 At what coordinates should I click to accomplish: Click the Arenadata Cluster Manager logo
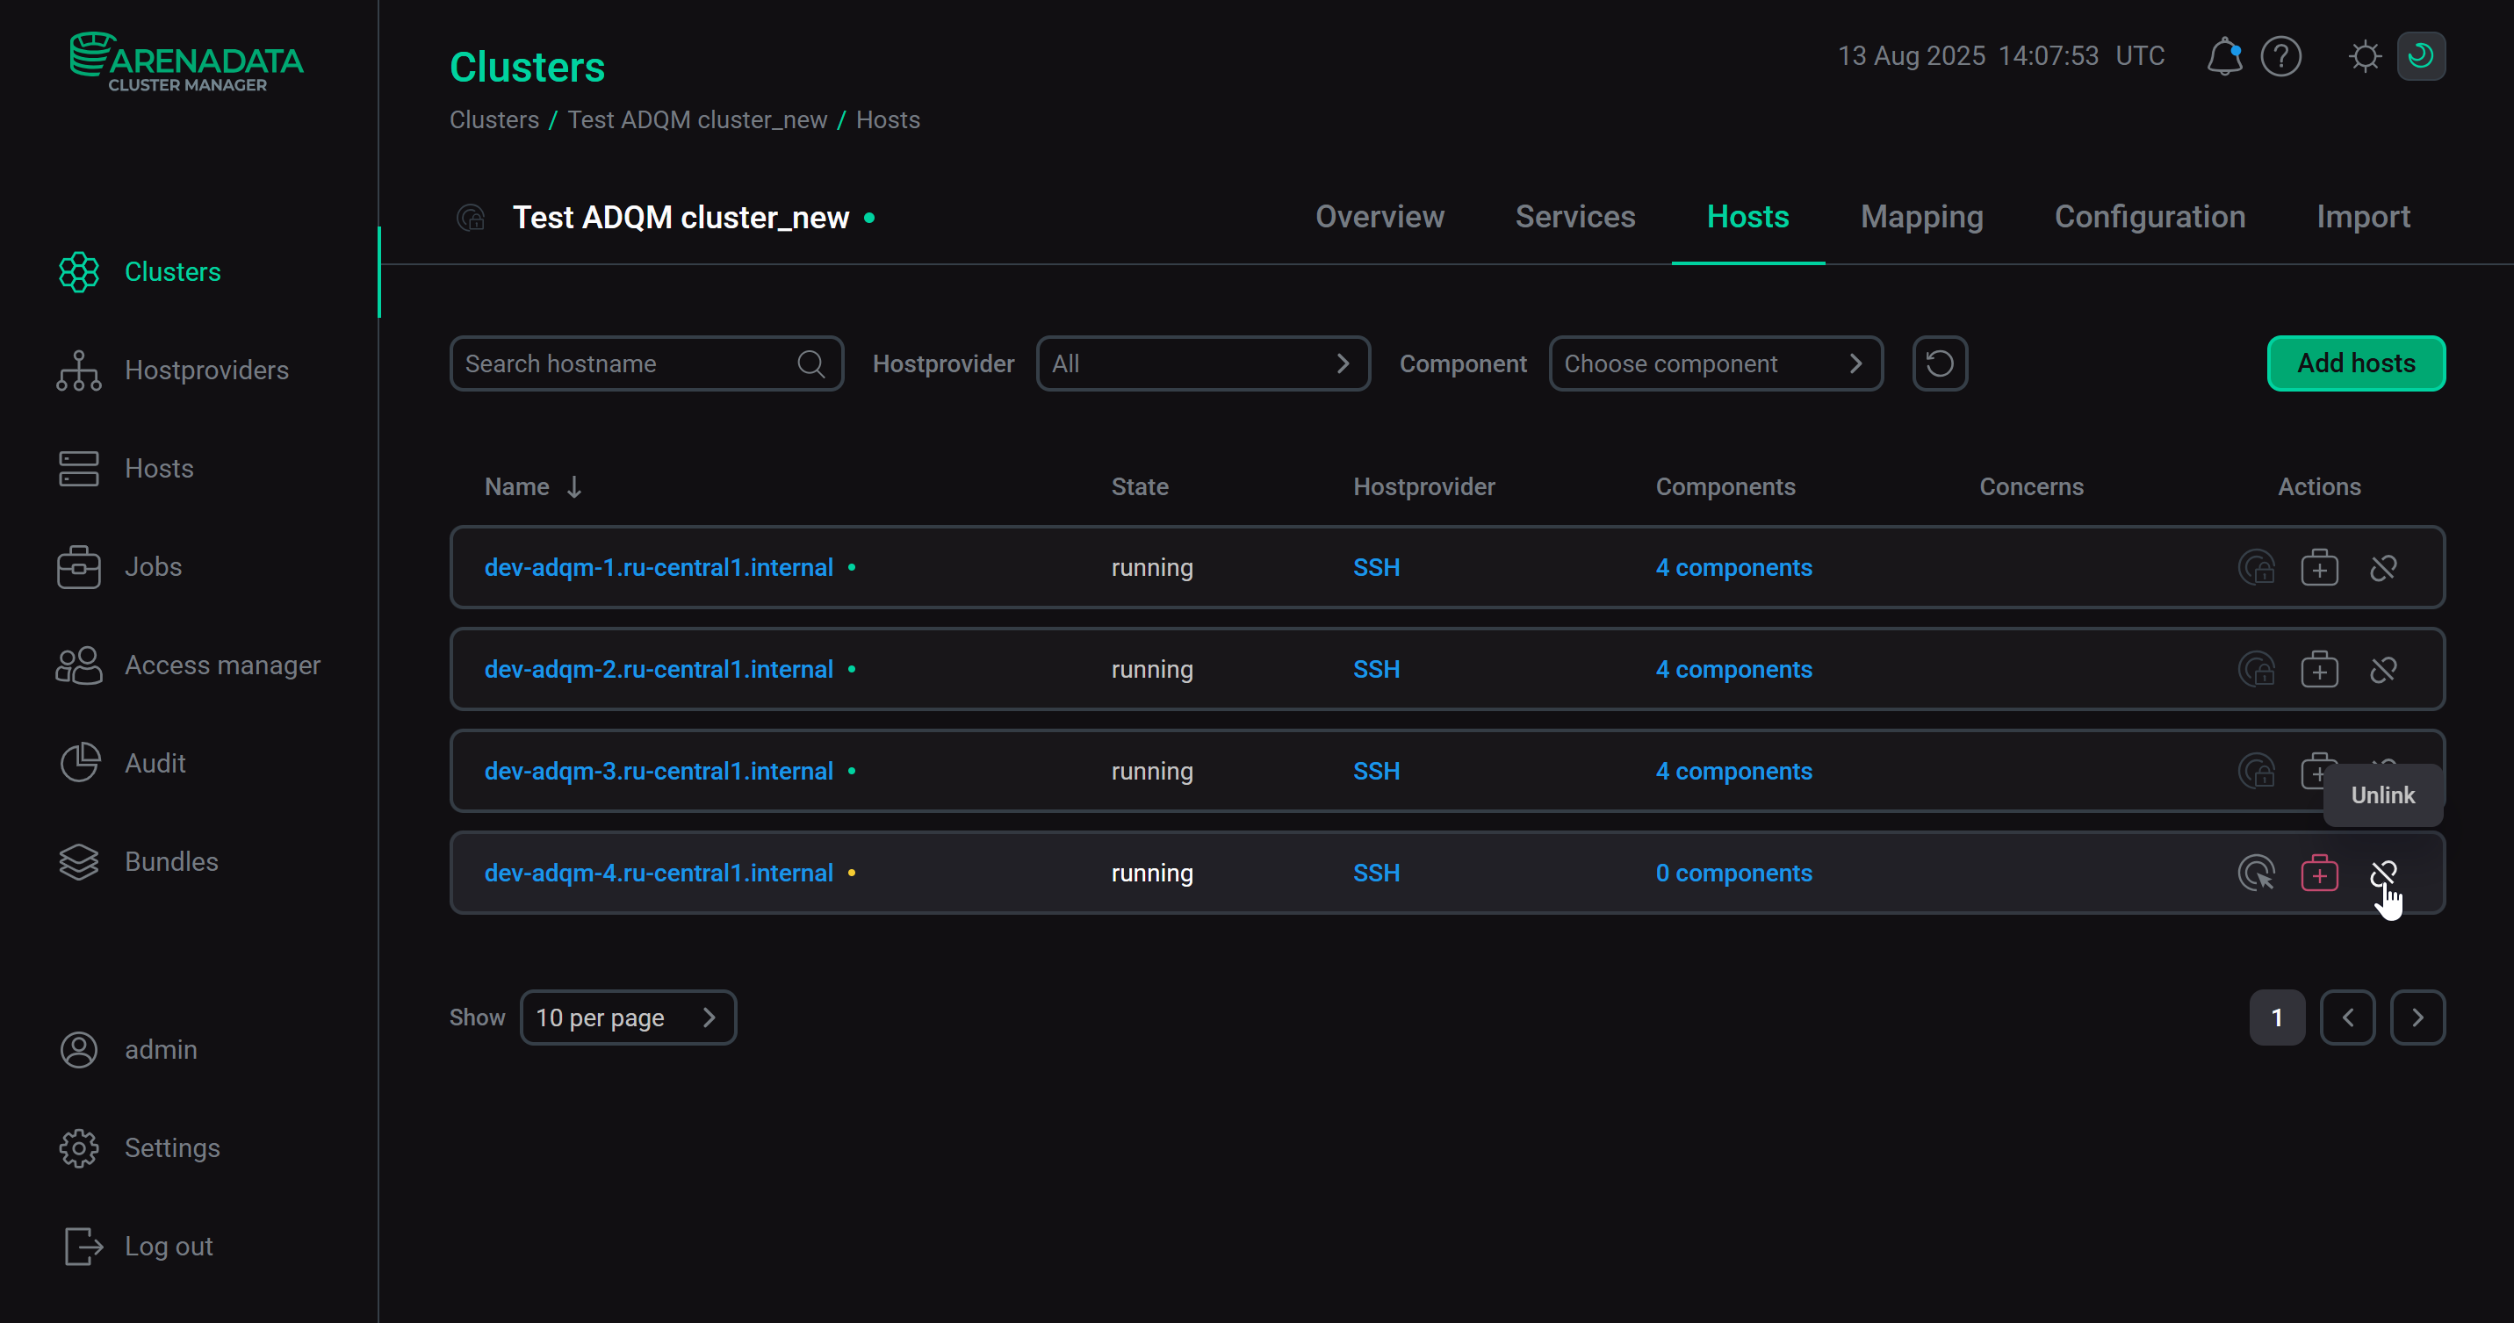pos(186,61)
